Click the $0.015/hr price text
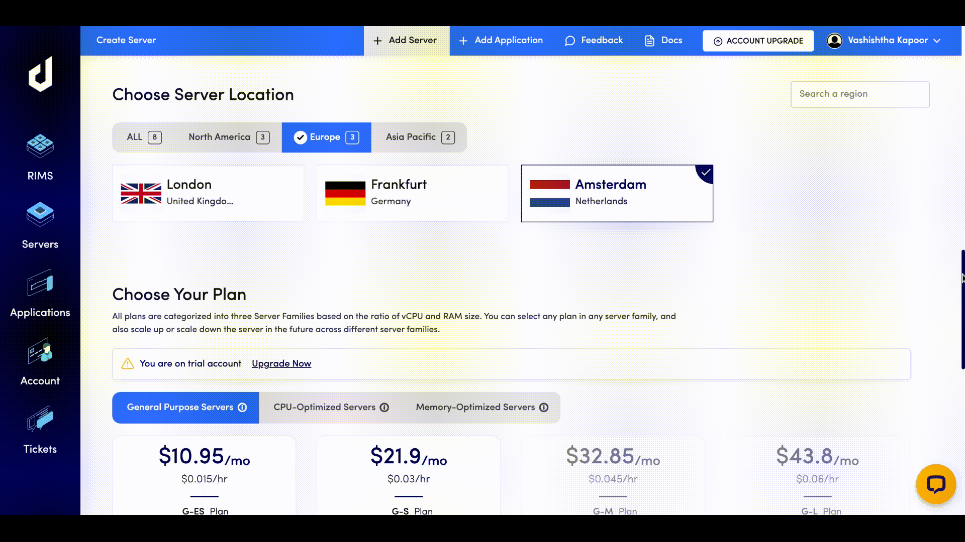 pyautogui.click(x=205, y=479)
